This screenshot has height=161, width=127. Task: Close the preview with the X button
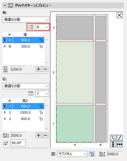tap(120, 15)
